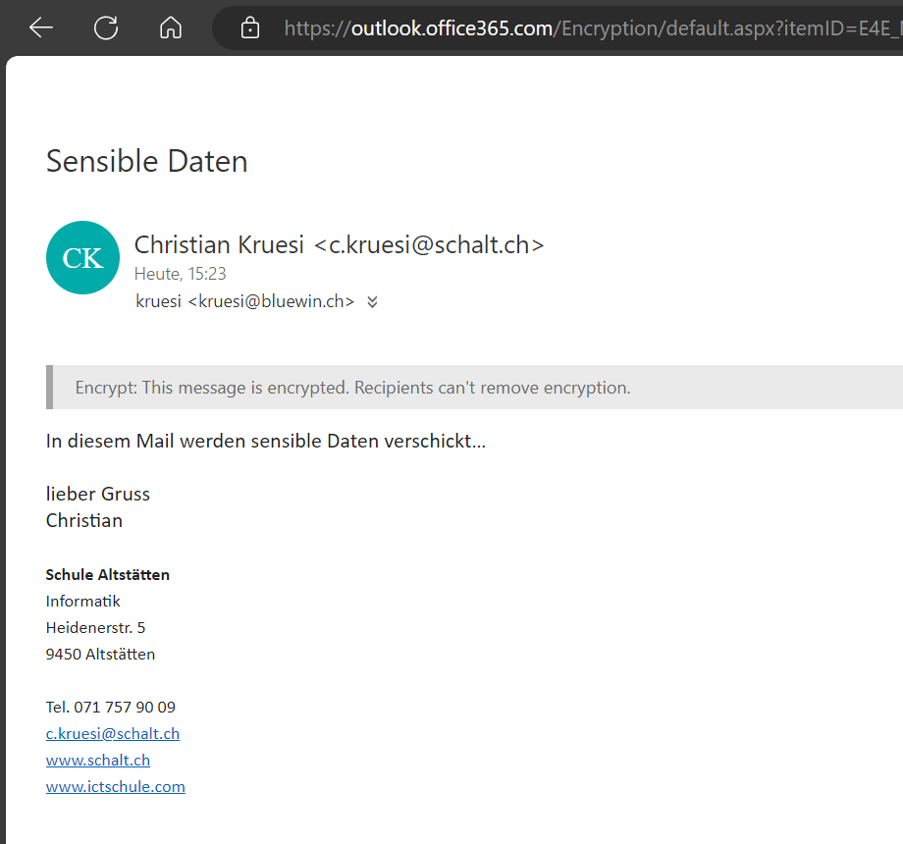The image size is (903, 844).
Task: Expand recipient details with double chevron
Action: pos(372,302)
